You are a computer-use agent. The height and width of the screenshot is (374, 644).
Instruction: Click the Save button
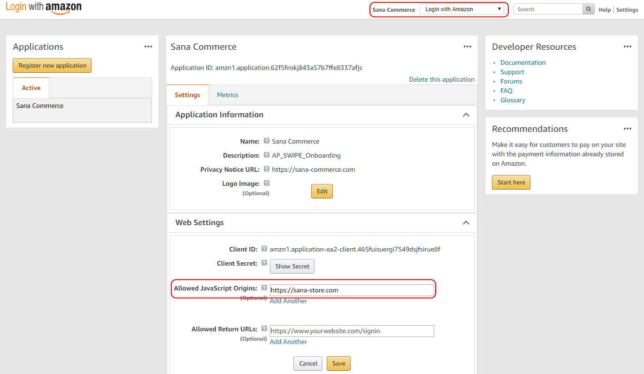tap(338, 363)
